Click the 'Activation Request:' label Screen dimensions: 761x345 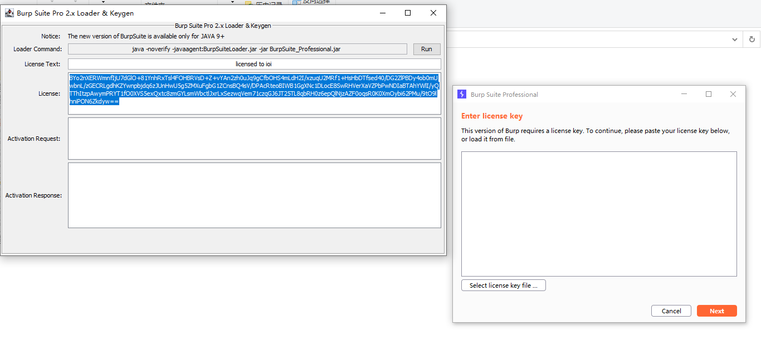(34, 139)
